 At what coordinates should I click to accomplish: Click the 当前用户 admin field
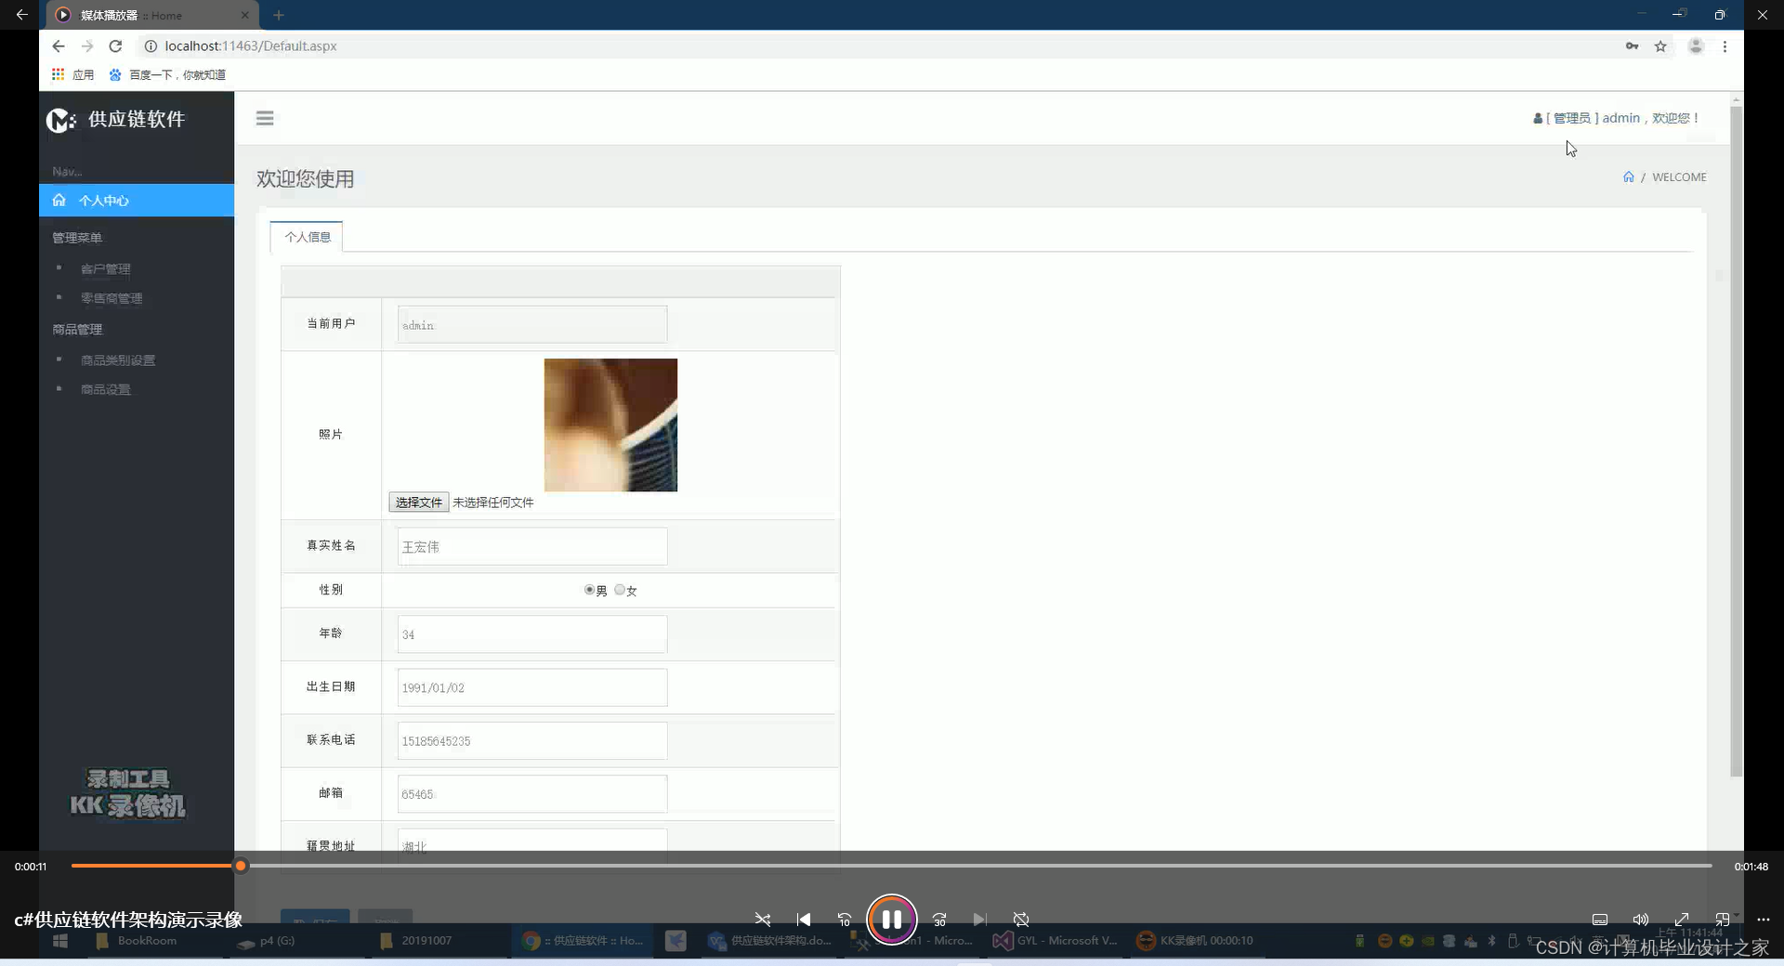(532, 324)
